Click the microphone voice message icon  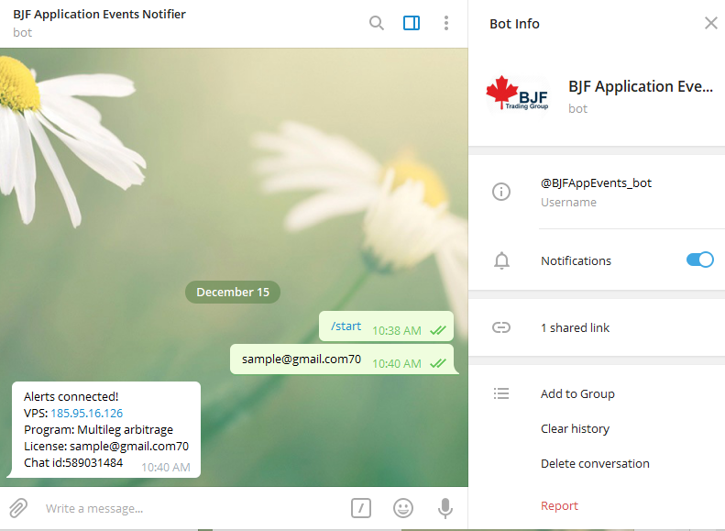(x=445, y=508)
